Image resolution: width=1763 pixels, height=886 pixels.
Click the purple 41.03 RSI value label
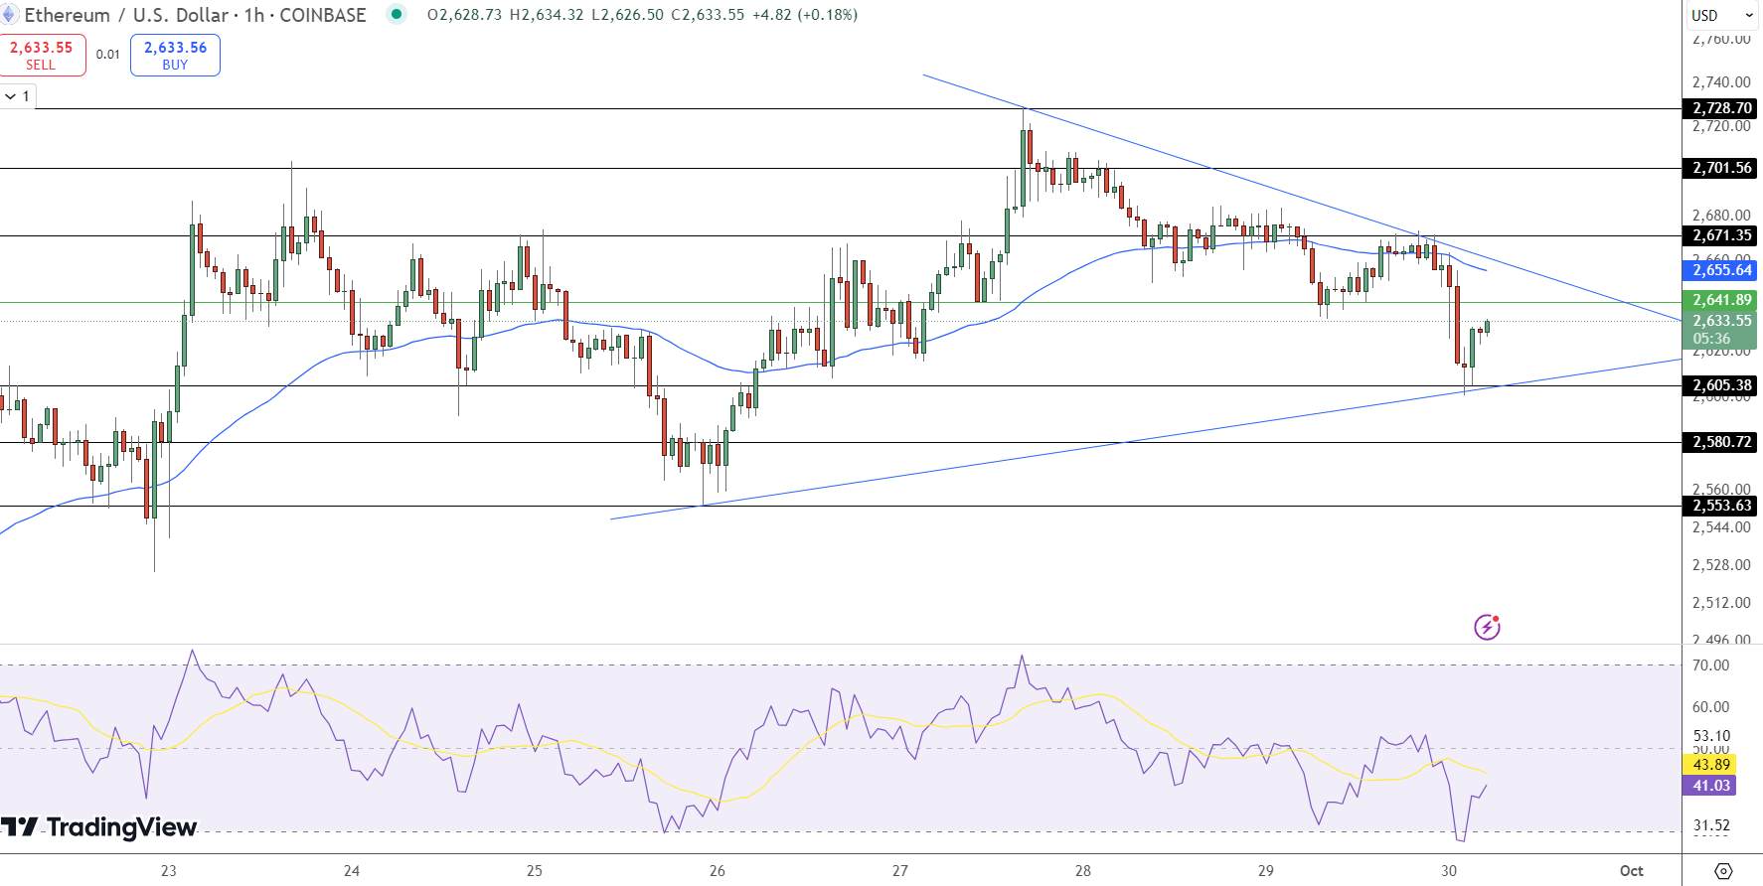coord(1710,786)
